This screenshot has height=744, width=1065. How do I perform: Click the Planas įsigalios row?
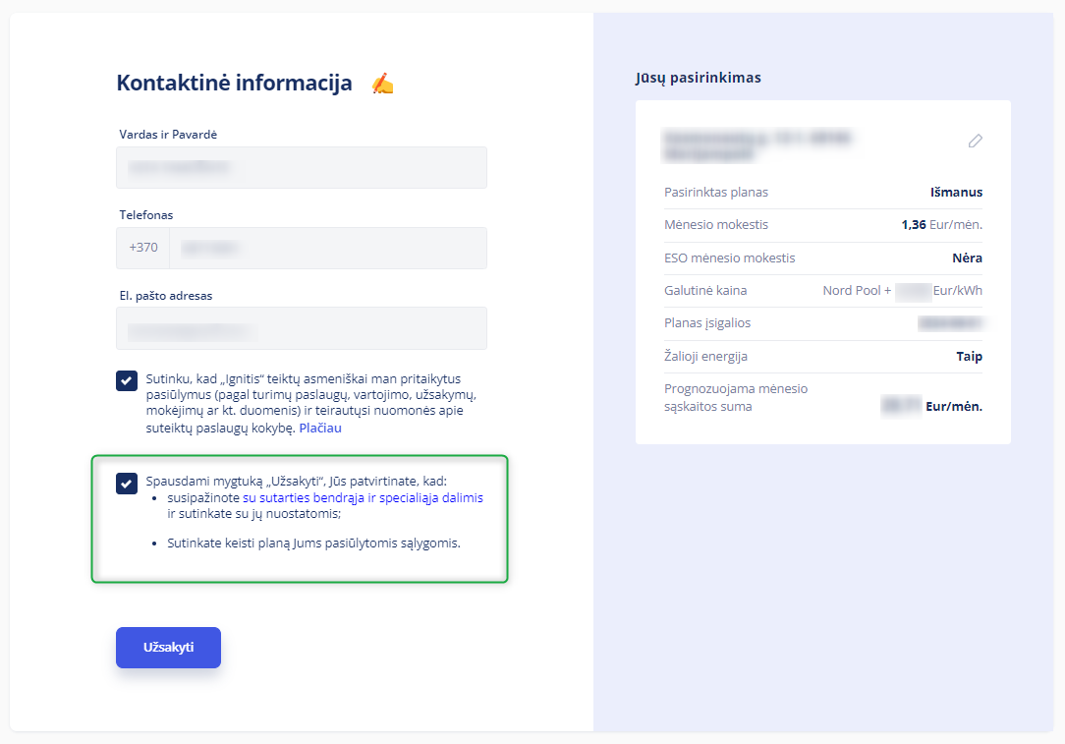tap(823, 323)
